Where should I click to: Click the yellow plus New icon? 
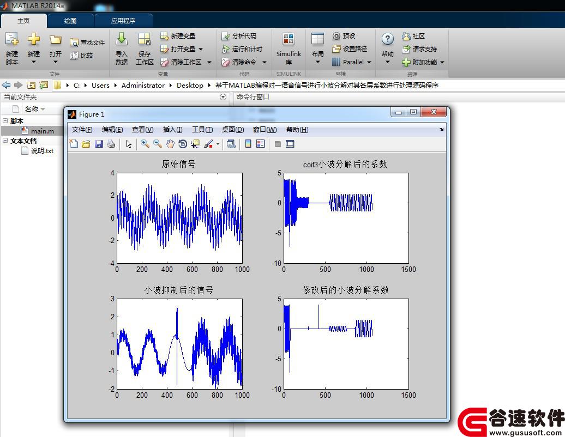click(x=33, y=39)
